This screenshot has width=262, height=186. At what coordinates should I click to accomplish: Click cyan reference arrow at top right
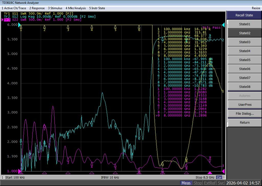pyautogui.click(x=223, y=25)
